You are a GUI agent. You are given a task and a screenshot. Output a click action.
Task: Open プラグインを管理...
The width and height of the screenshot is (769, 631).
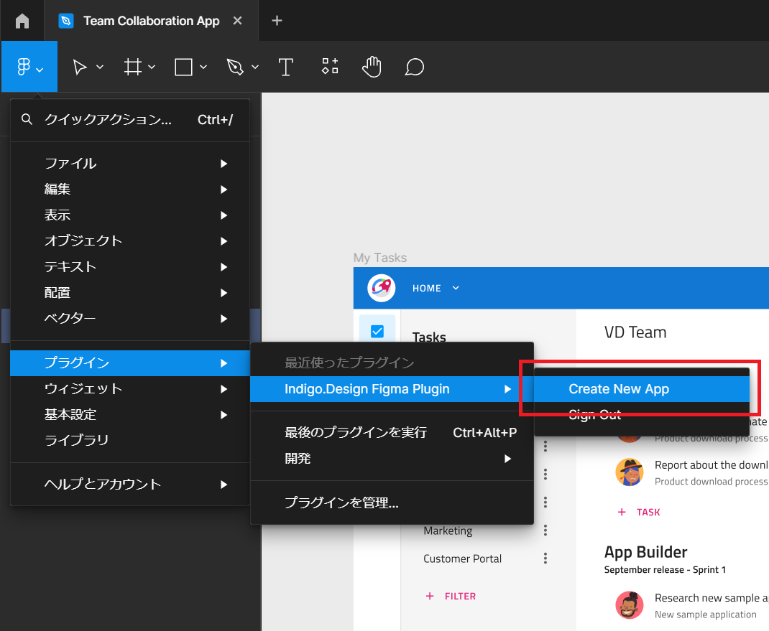point(392,503)
